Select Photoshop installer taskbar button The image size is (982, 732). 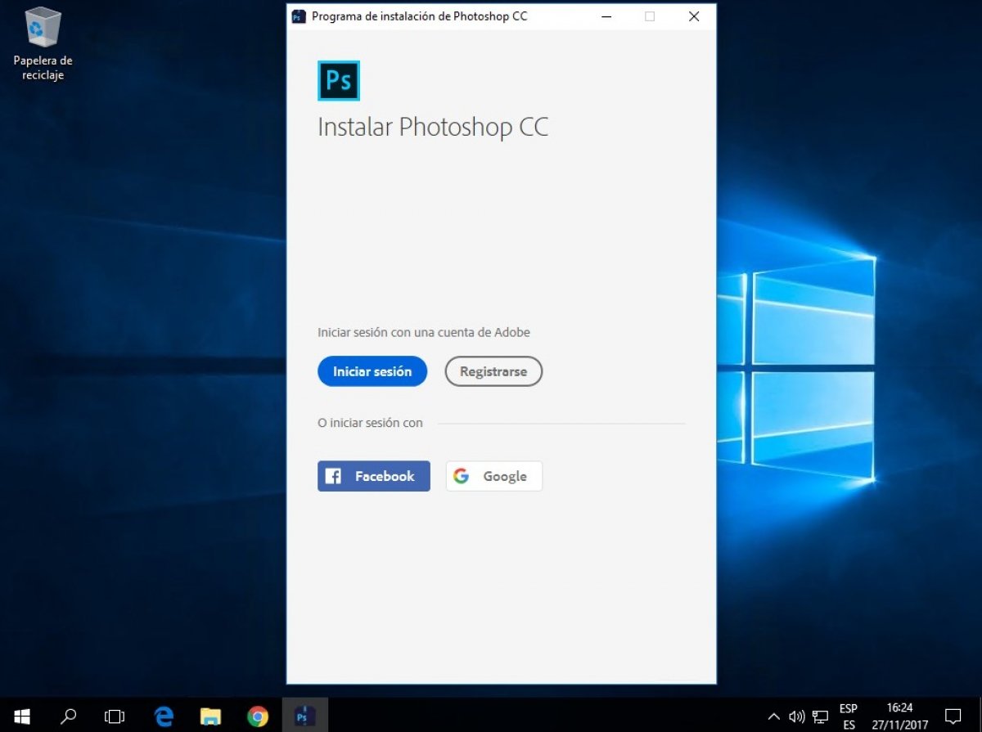(x=305, y=716)
